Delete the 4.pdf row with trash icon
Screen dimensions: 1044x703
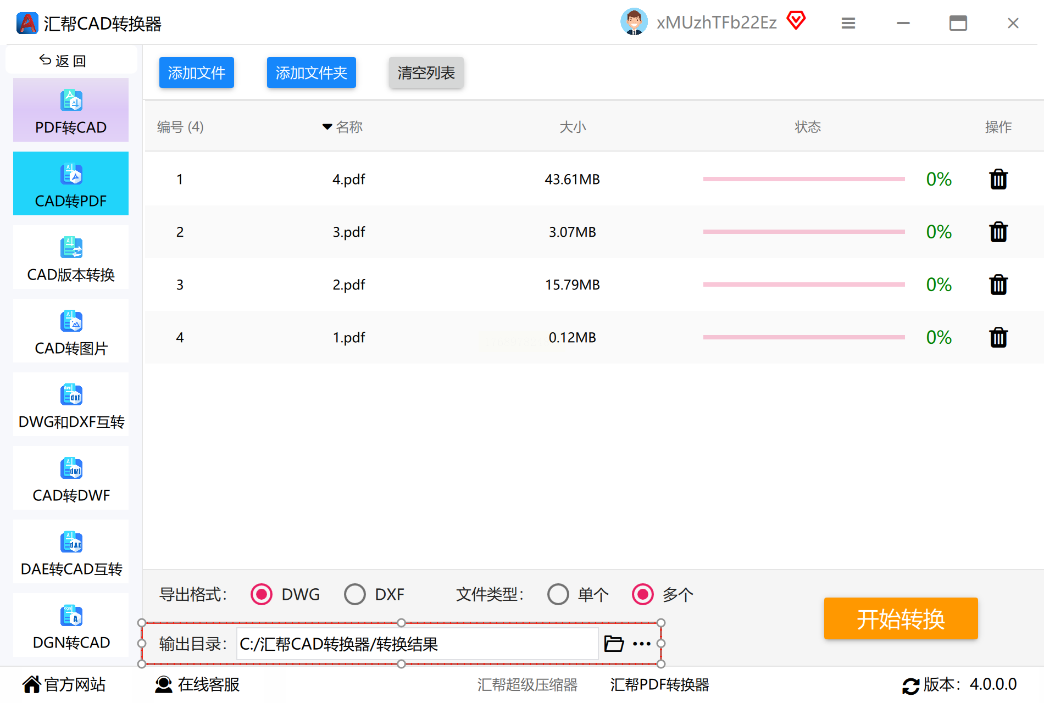[998, 179]
